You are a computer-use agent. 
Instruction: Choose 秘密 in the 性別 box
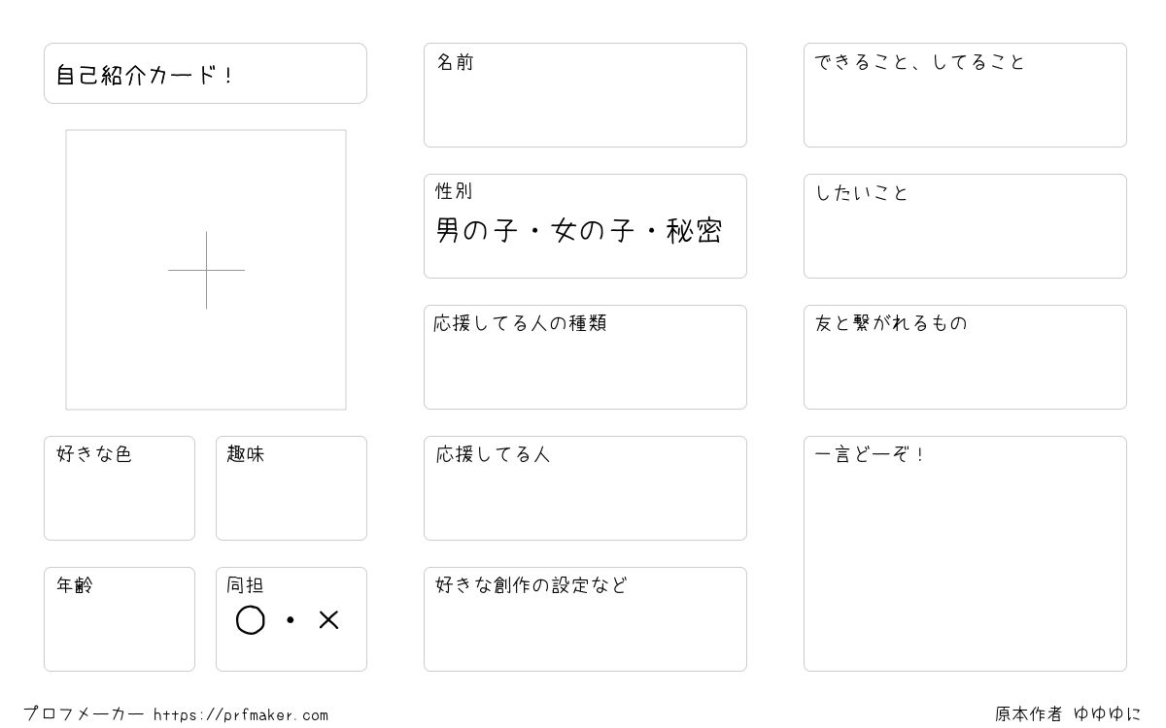(694, 231)
